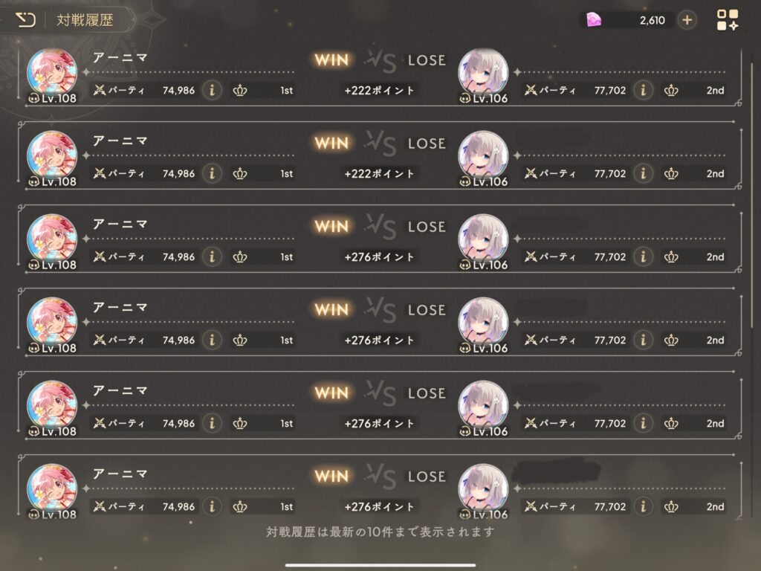Open fifth row opponent party info icon

643,423
